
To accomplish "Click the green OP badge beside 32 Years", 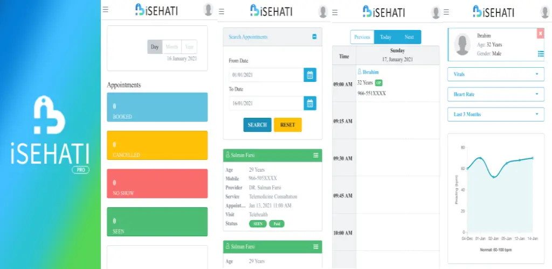I will (378, 83).
